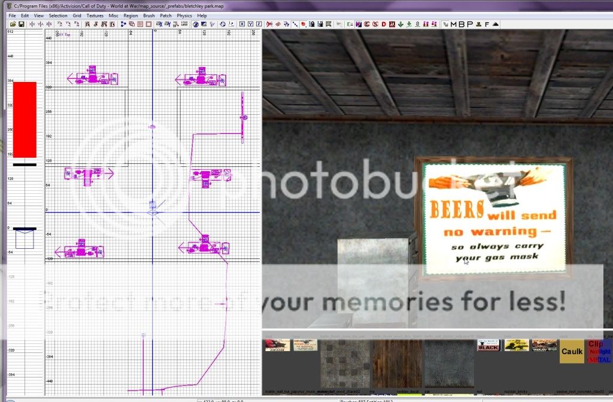Click the M toolbar letter icon
This screenshot has width=613, height=402.
(453, 24)
